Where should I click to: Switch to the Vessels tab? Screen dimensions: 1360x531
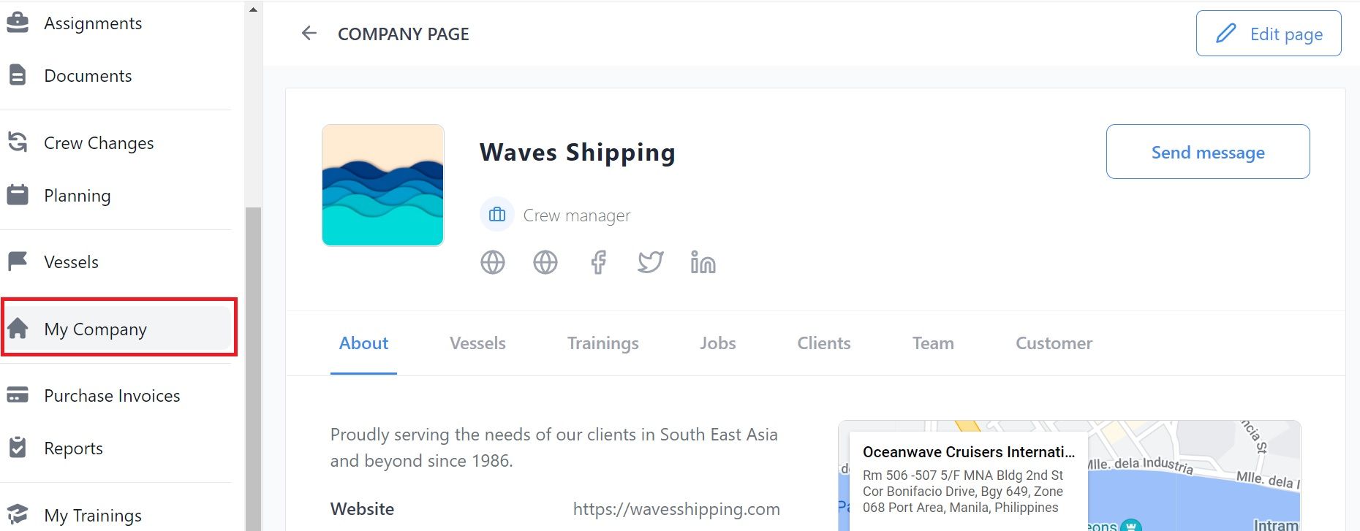coord(477,343)
